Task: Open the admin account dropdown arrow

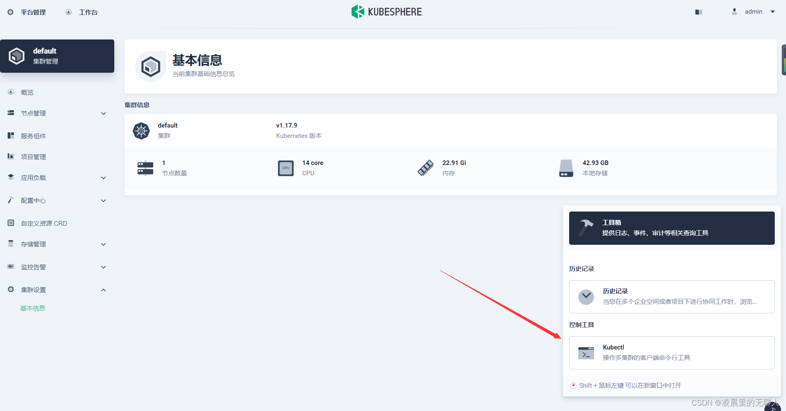Action: (x=773, y=12)
